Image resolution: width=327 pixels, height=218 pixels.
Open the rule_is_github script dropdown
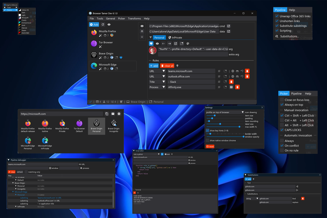159,154
